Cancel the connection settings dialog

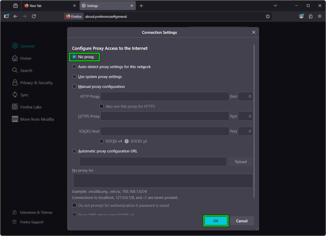pyautogui.click(x=242, y=221)
